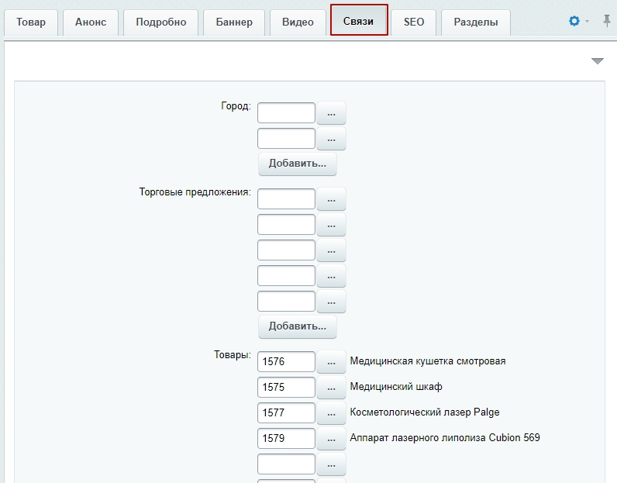Click Добавить button under Торговые предложения
617x483 pixels.
[x=298, y=326]
